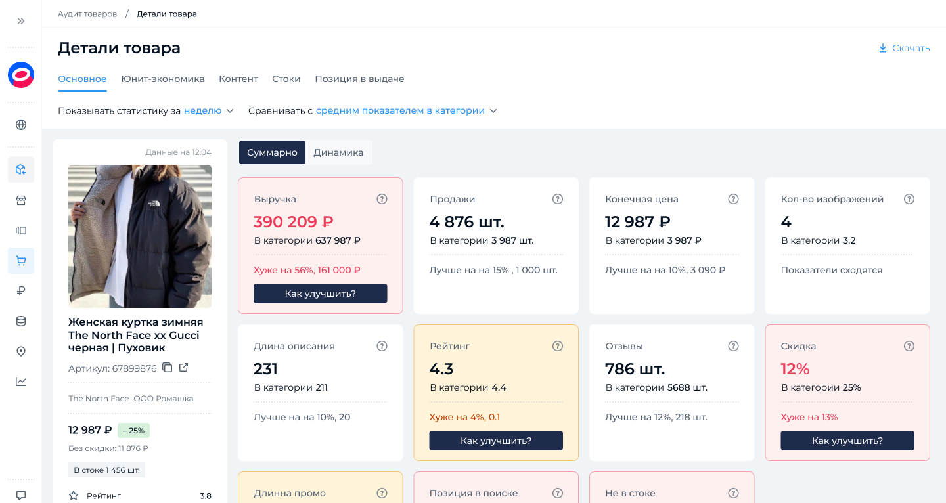946x503 pixels.
Task: Open product in new window via external-link icon
Action: (184, 368)
